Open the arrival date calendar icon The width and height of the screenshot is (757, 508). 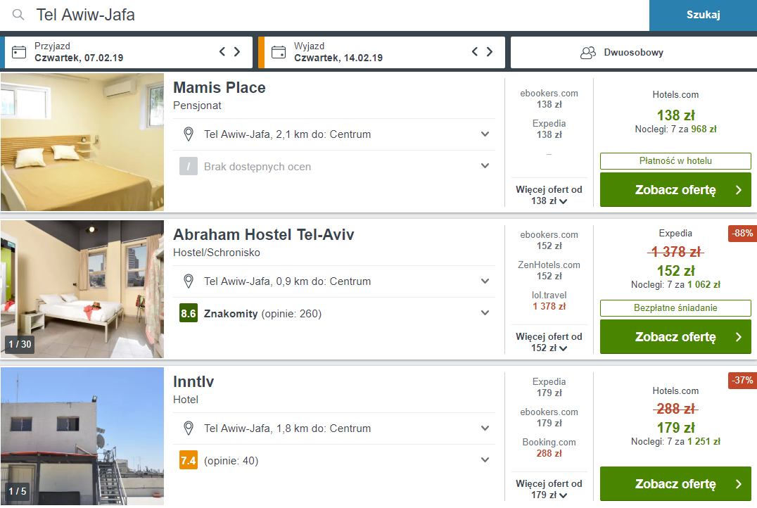coord(19,52)
